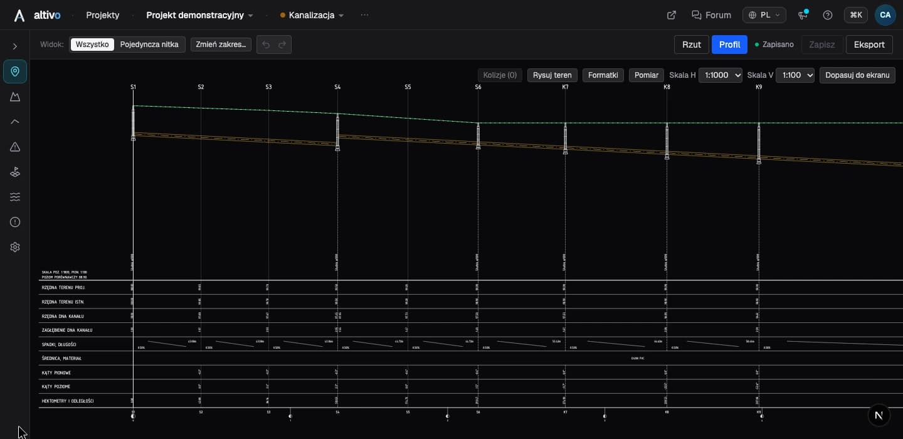Toggle Rysuj teren mode

tap(552, 75)
